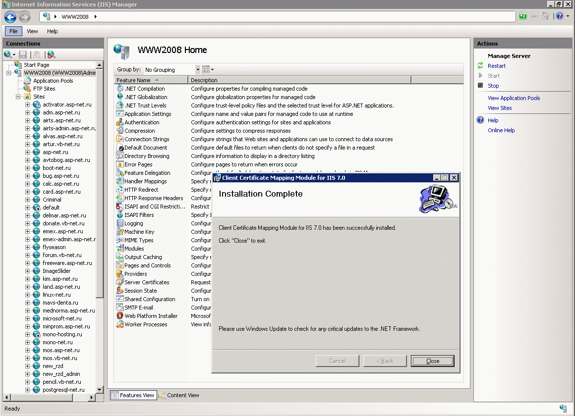
Task: Sort by the Feature Name column header
Action: point(151,80)
